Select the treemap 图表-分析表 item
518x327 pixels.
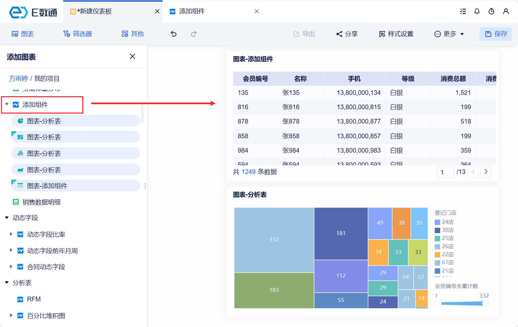76,137
